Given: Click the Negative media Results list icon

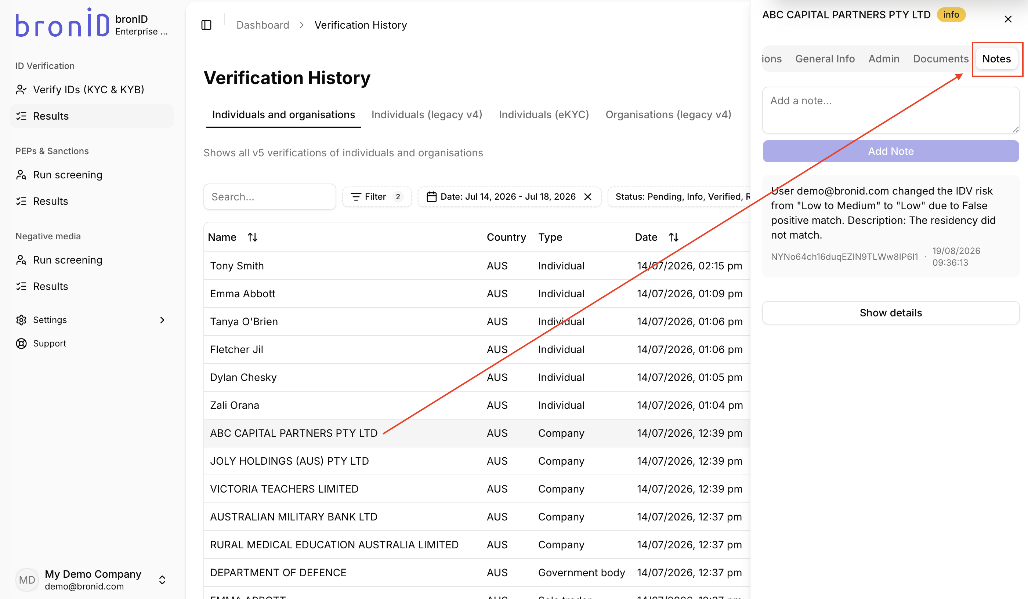Looking at the screenshot, I should (21, 287).
